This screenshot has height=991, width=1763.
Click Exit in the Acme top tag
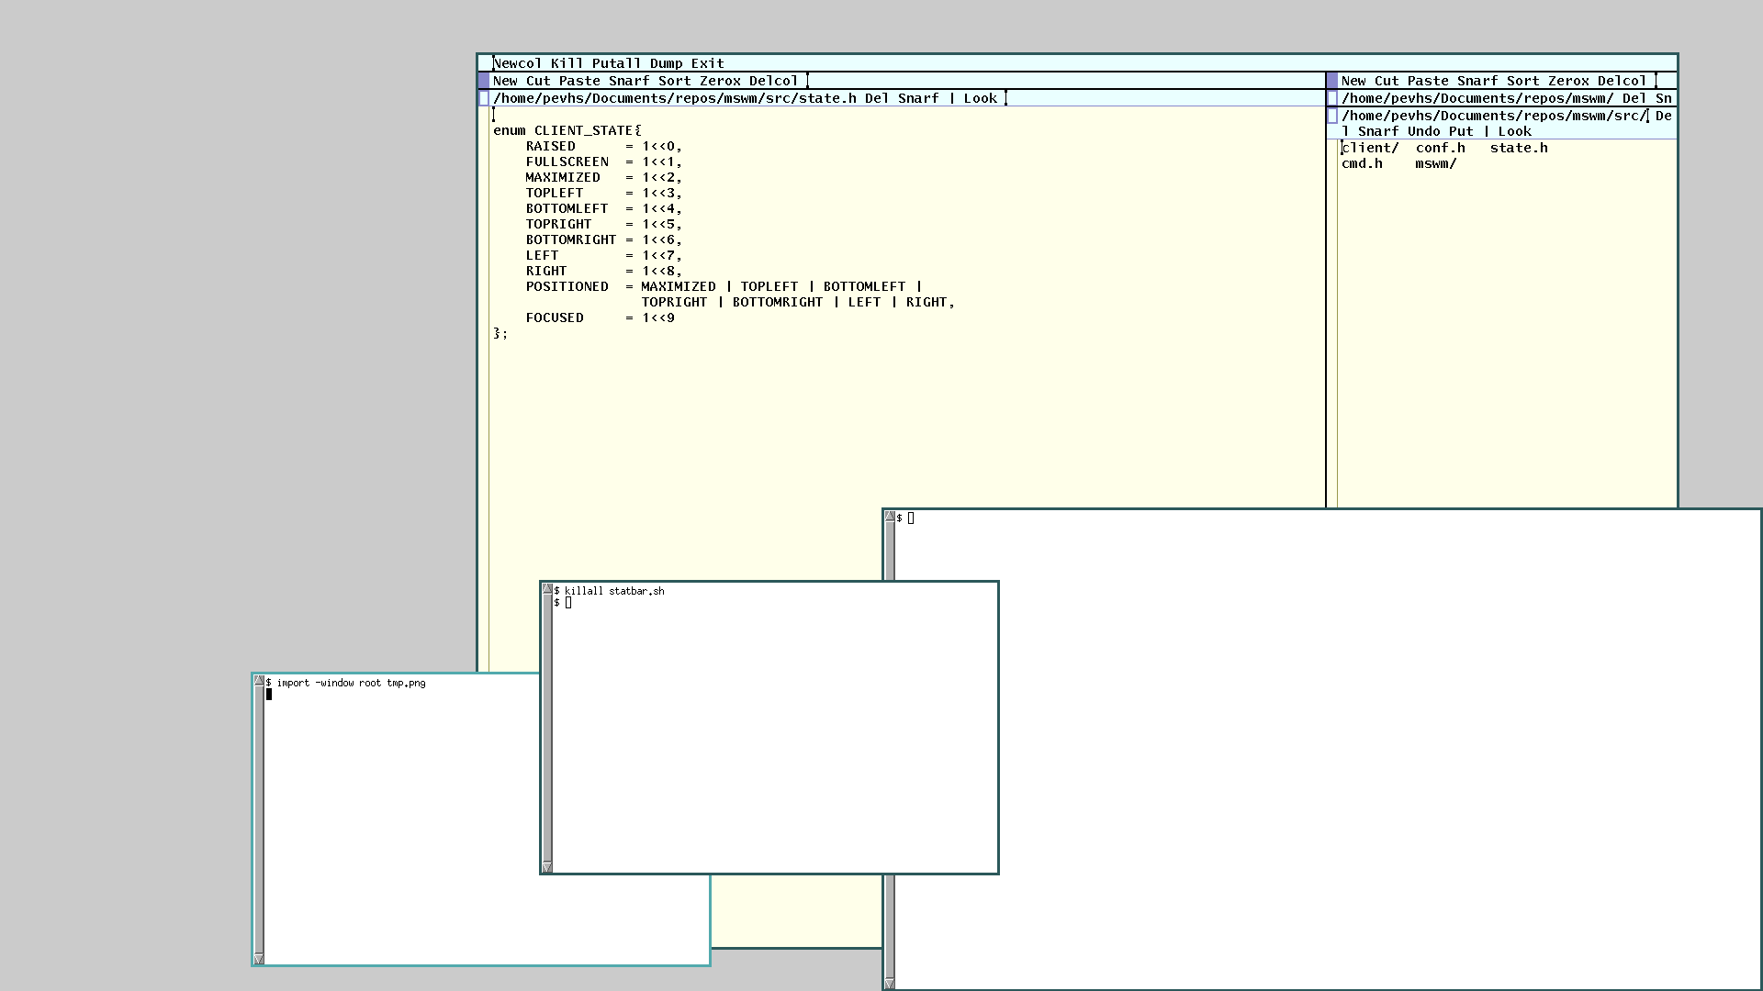click(707, 63)
